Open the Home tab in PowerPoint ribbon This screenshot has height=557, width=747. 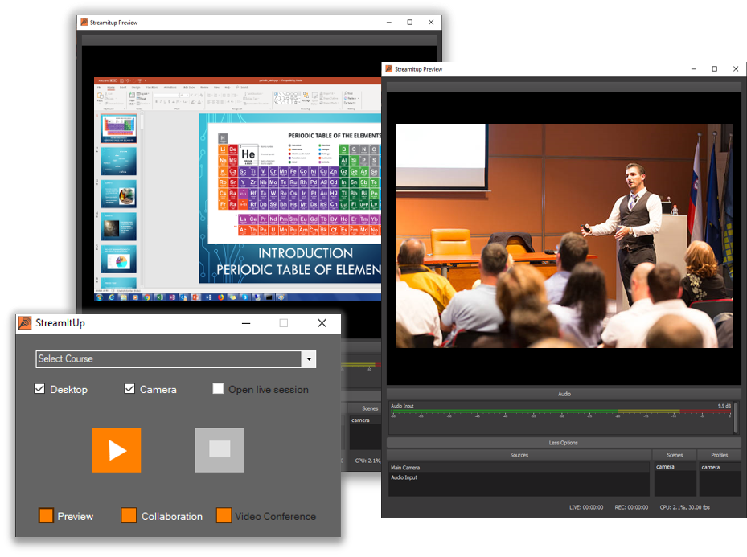tap(111, 88)
